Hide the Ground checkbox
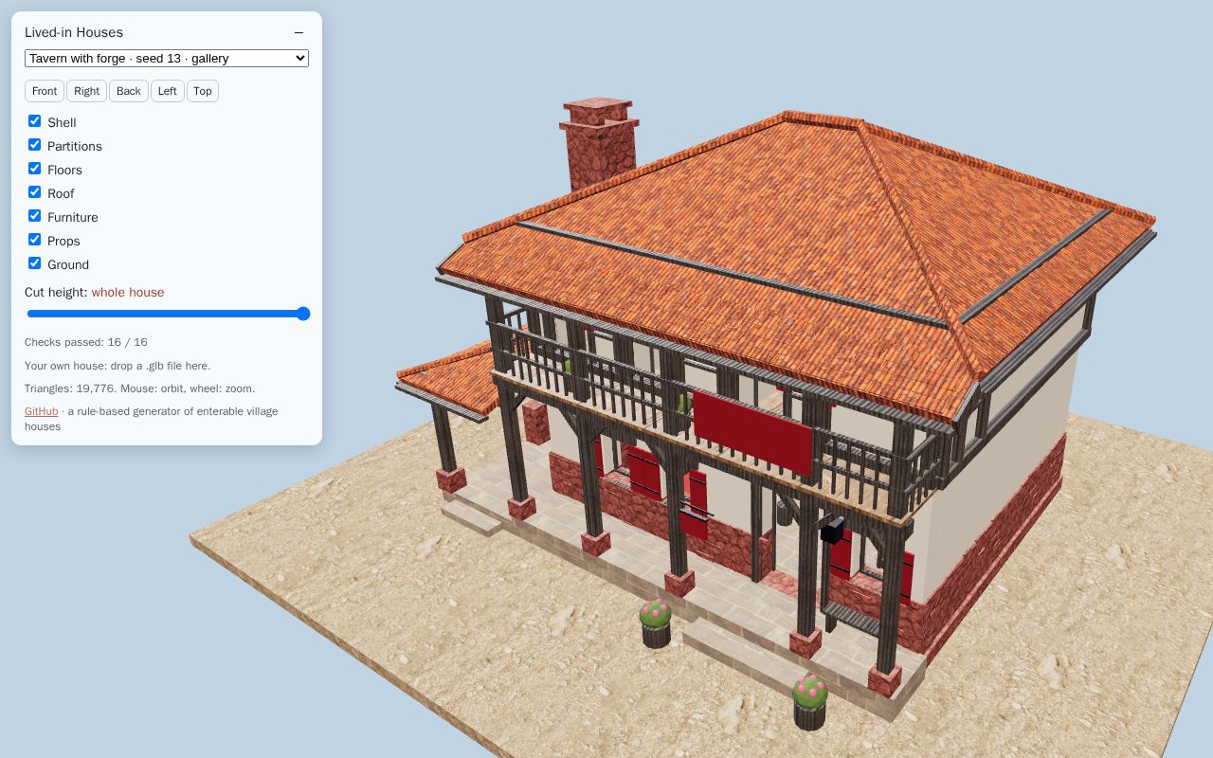This screenshot has width=1213, height=758. (x=34, y=263)
